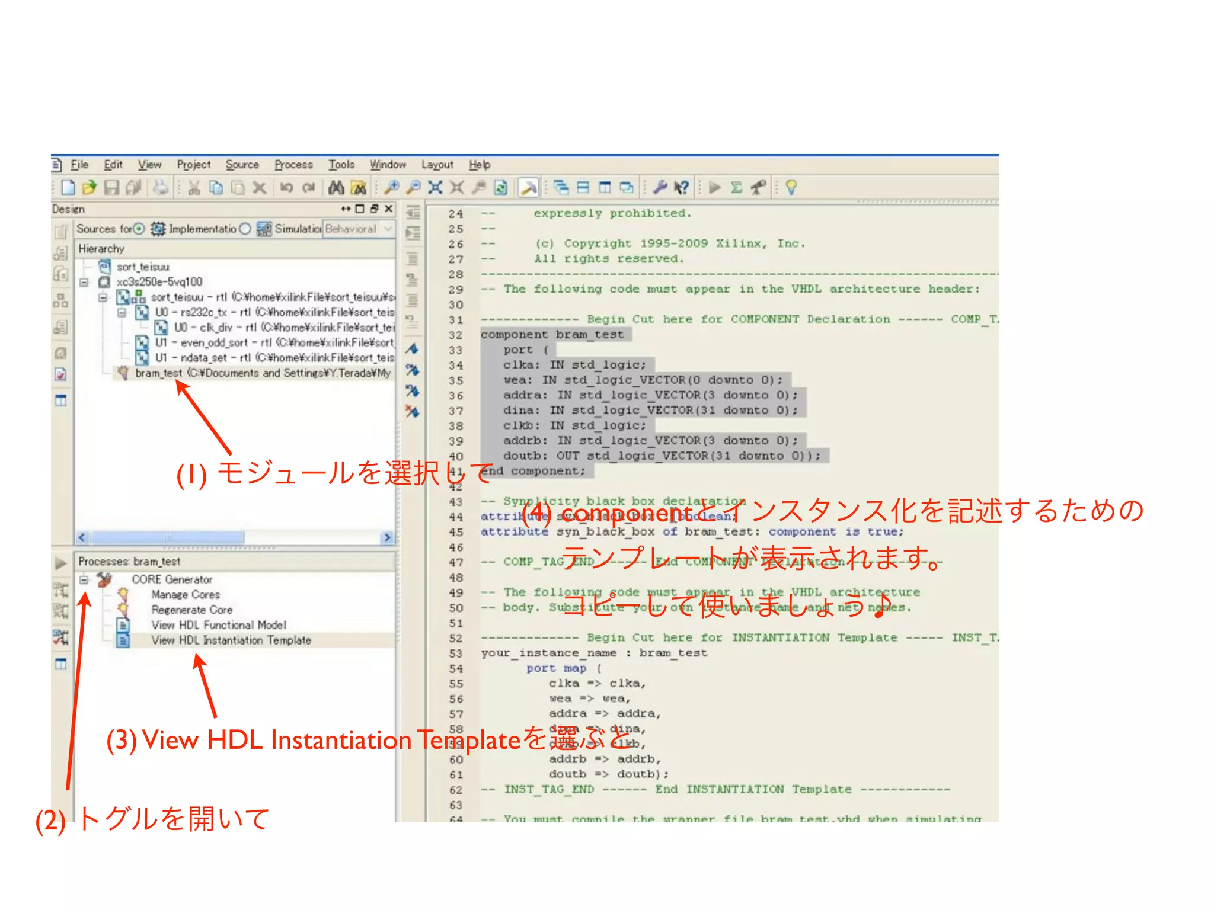
Task: Click Manage Cores process
Action: click(x=185, y=595)
